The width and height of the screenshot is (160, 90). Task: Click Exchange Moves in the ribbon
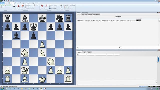point(68,7)
